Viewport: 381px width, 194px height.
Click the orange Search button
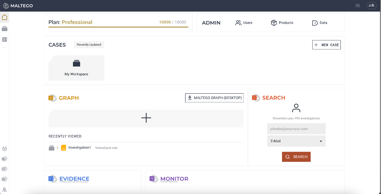pos(296,157)
